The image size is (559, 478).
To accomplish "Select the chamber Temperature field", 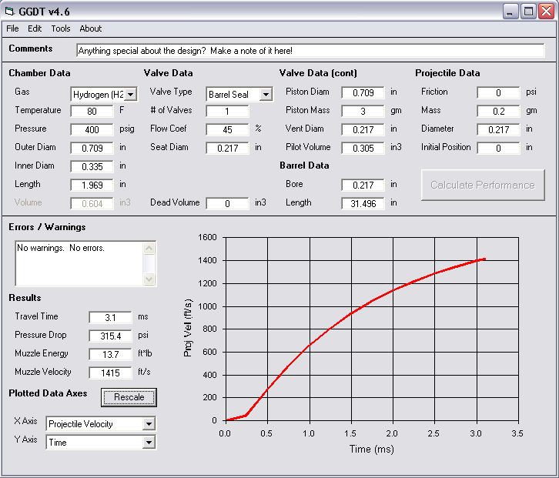I will [92, 111].
